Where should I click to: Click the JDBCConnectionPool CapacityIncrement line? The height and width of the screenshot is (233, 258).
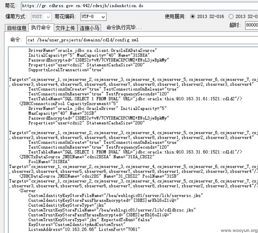click(69, 104)
